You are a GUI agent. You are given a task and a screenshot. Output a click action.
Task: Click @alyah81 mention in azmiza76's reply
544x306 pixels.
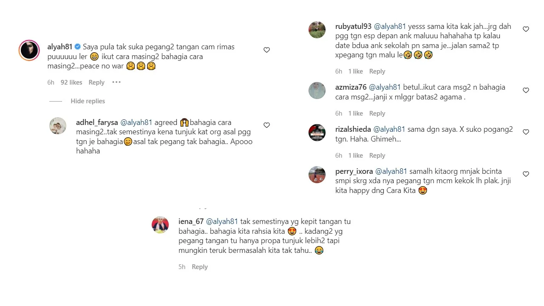pos(385,87)
